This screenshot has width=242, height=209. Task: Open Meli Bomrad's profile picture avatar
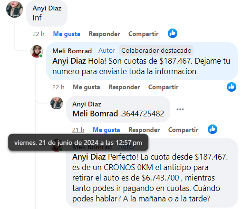tap(37, 51)
